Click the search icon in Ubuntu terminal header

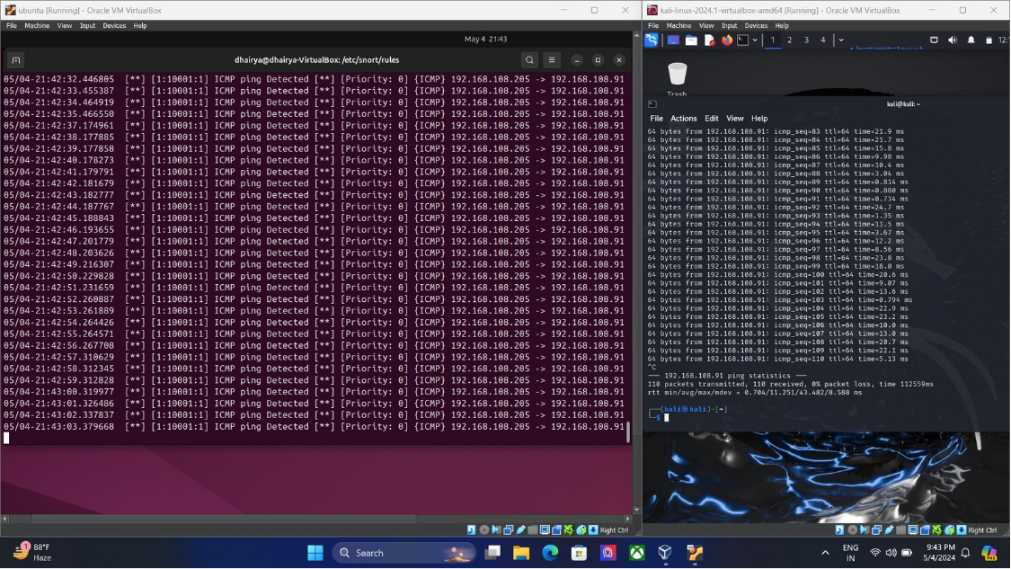click(x=529, y=60)
